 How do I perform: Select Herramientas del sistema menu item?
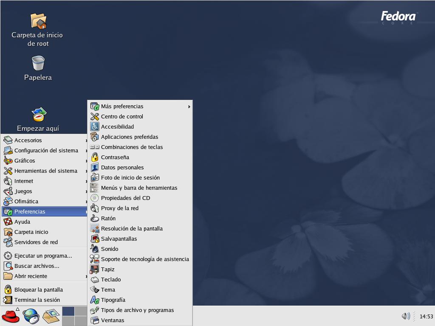click(x=45, y=171)
